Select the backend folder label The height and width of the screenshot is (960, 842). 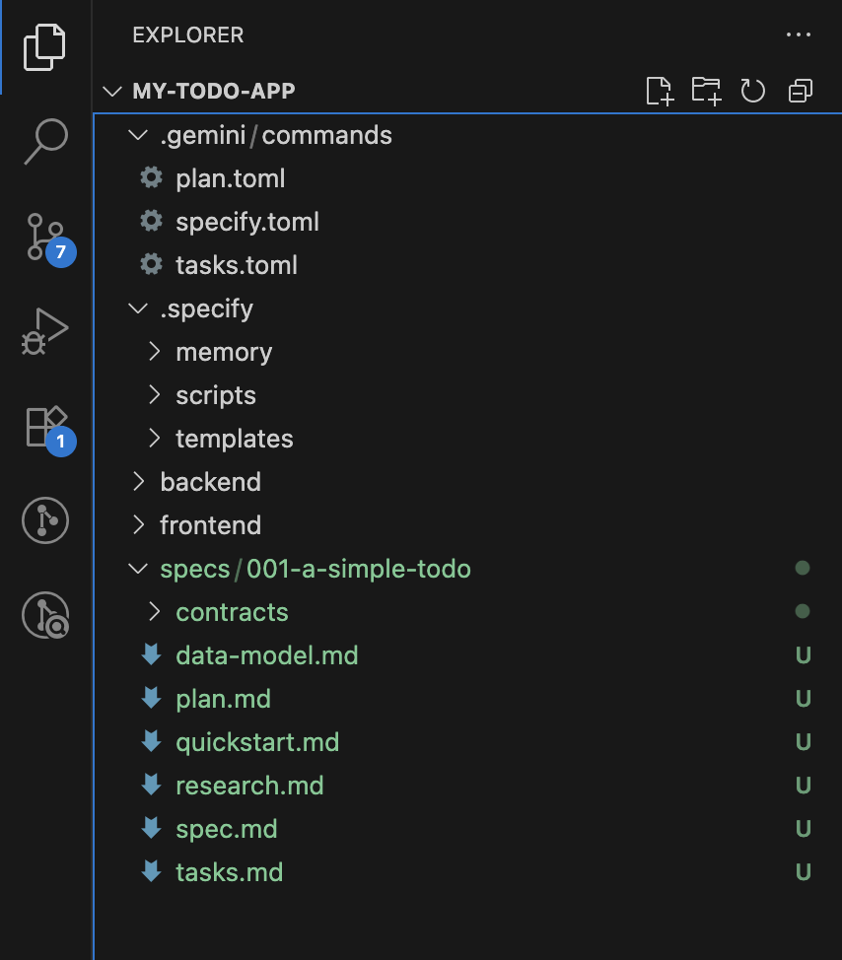click(211, 482)
